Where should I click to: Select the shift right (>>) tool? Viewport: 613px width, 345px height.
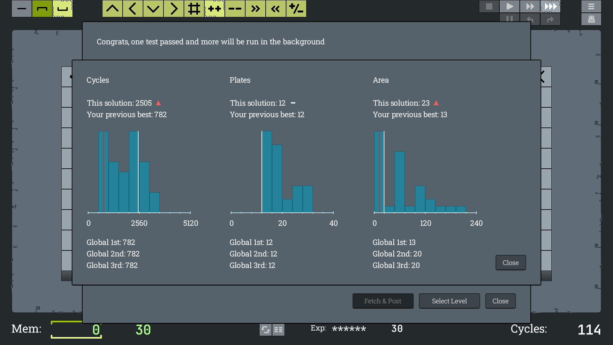pos(255,9)
